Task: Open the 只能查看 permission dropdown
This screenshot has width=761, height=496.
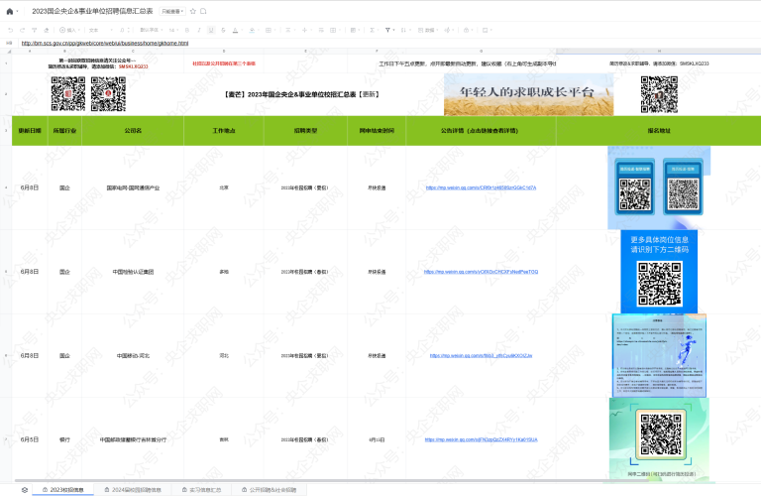Action: [172, 11]
